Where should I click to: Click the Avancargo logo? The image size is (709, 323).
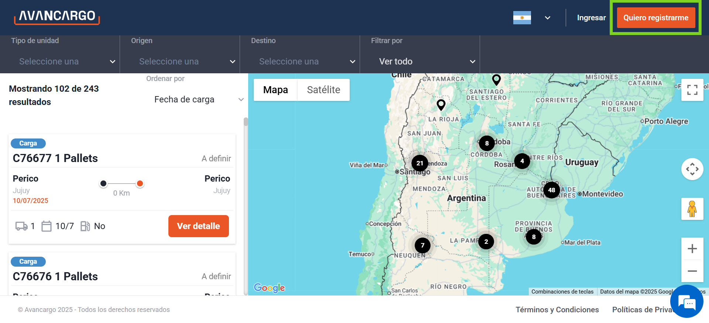(57, 17)
